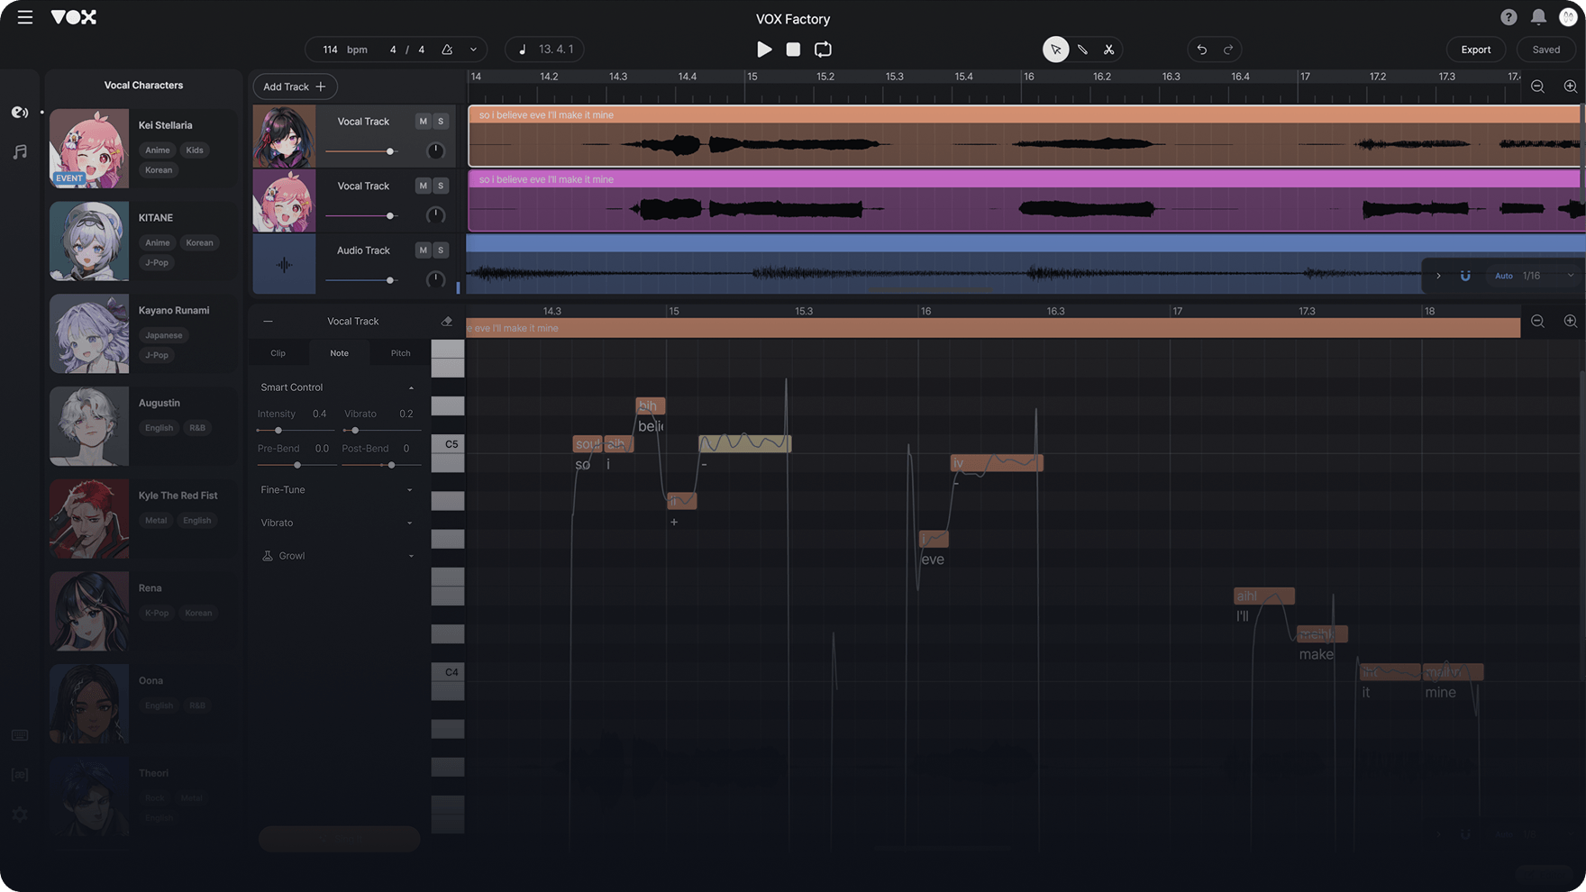This screenshot has width=1586, height=892.
Task: Open the help question mark icon
Action: [x=1509, y=17]
